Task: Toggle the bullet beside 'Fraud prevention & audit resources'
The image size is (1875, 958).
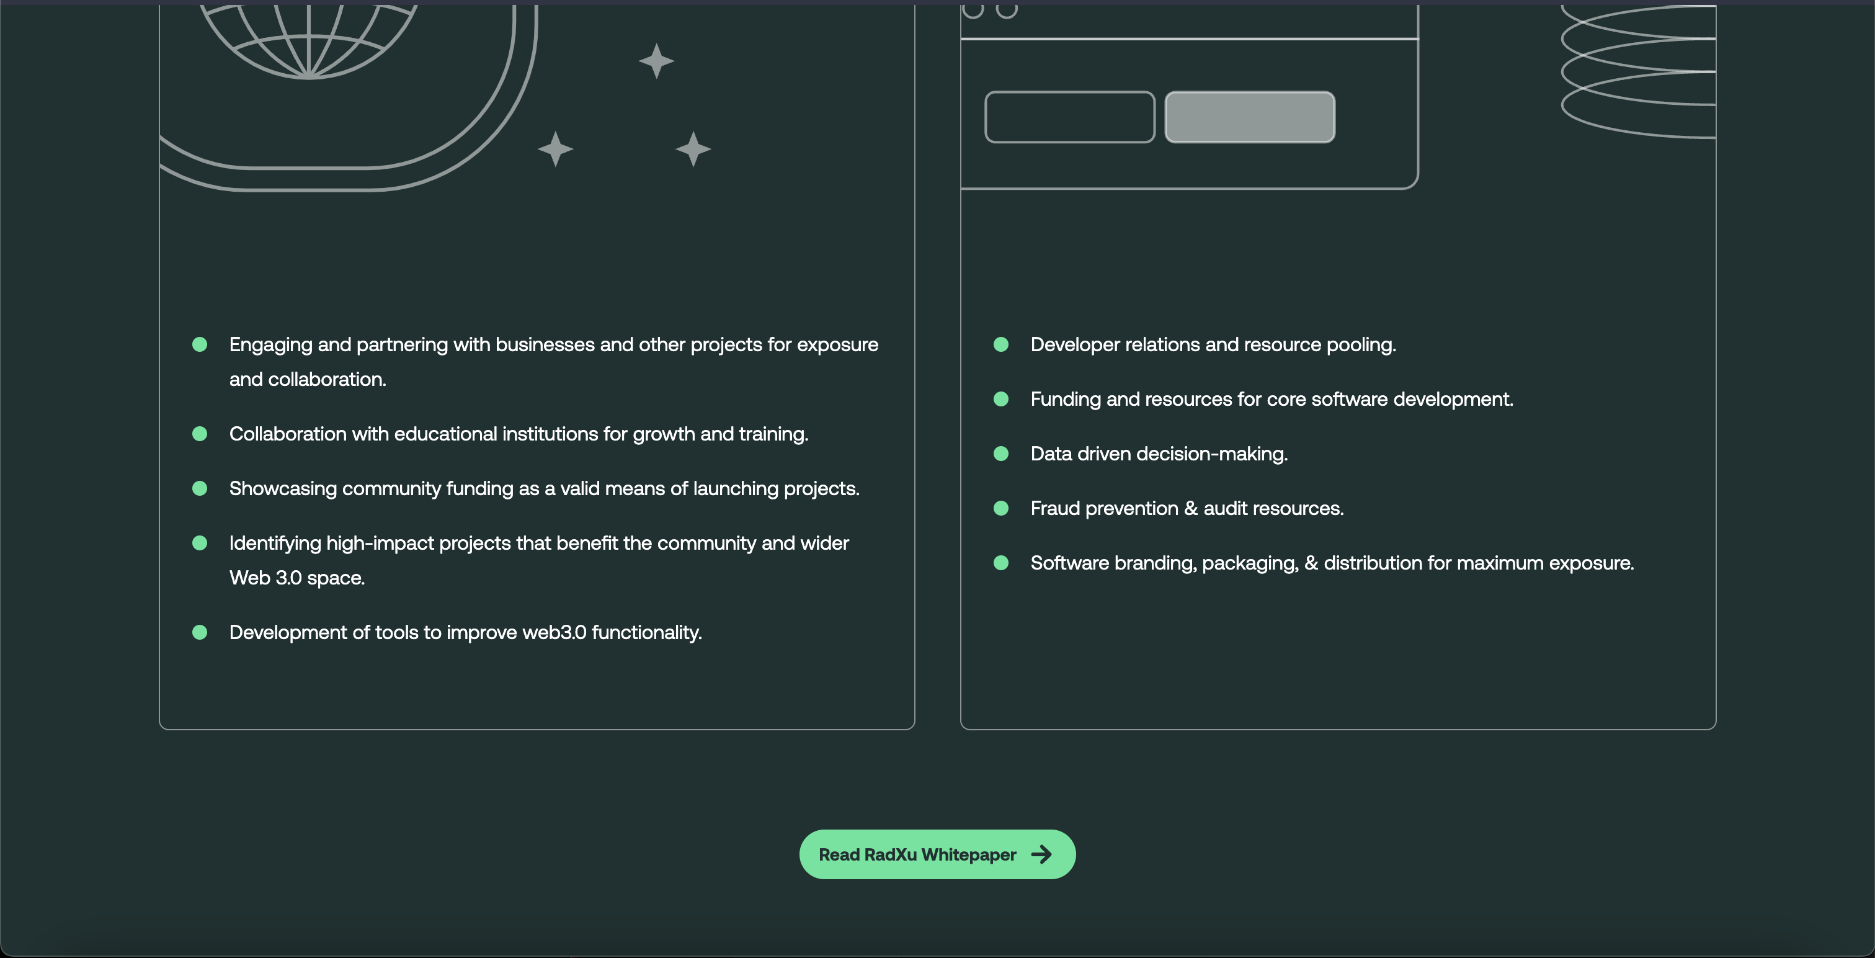Action: [x=1001, y=508]
